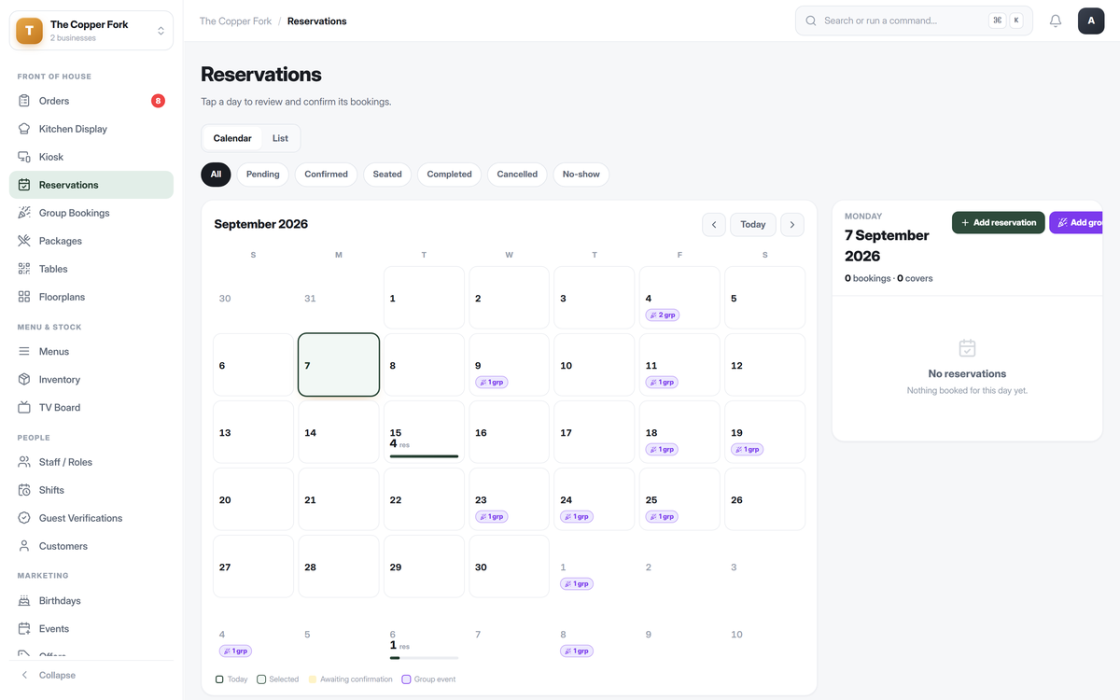The image size is (1120, 700).
Task: Select September 7 day cell
Action: [x=339, y=365]
